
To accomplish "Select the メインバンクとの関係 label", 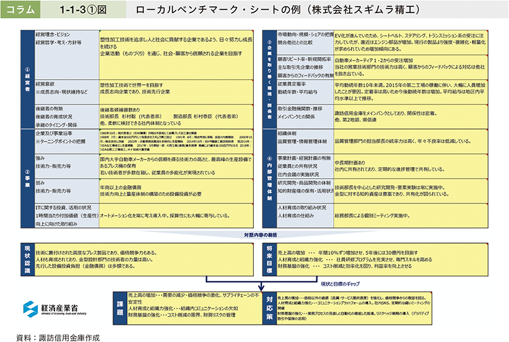I will tap(296, 117).
